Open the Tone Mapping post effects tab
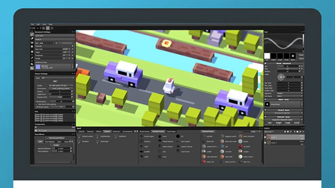The width and height of the screenshot is (335, 188). click(50, 142)
